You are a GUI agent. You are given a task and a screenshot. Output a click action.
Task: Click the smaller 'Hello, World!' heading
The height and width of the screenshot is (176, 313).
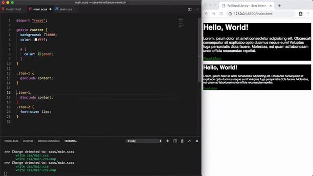tap(220, 67)
